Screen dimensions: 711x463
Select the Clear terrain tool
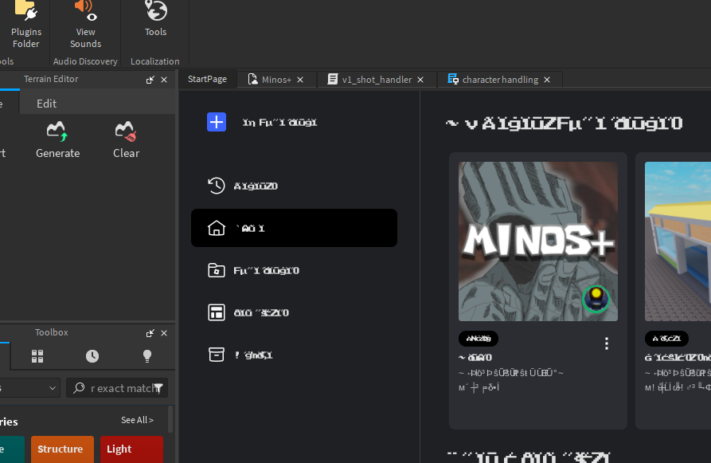coord(126,139)
